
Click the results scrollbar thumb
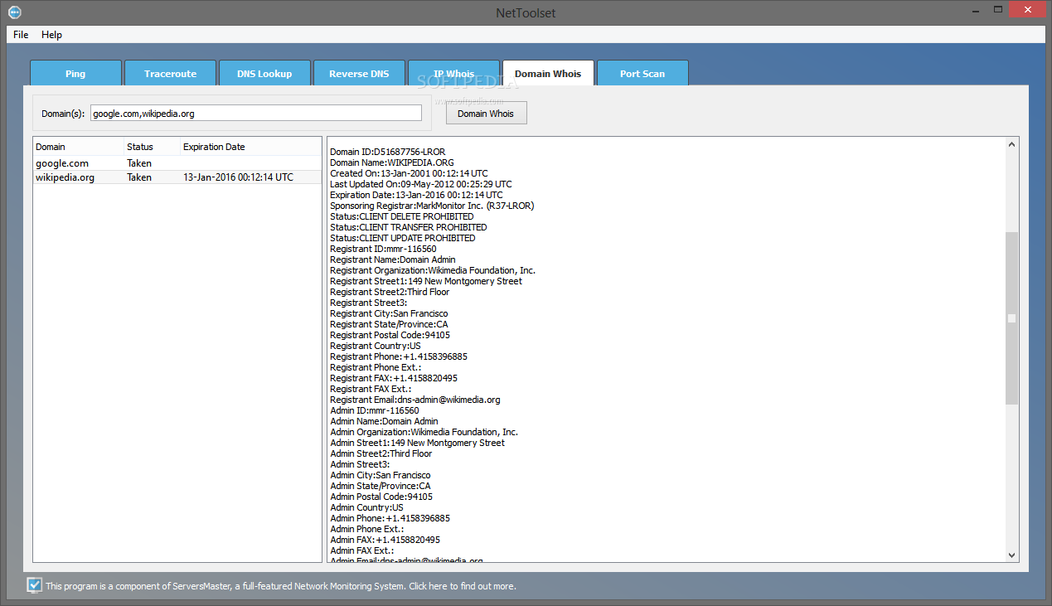1011,318
